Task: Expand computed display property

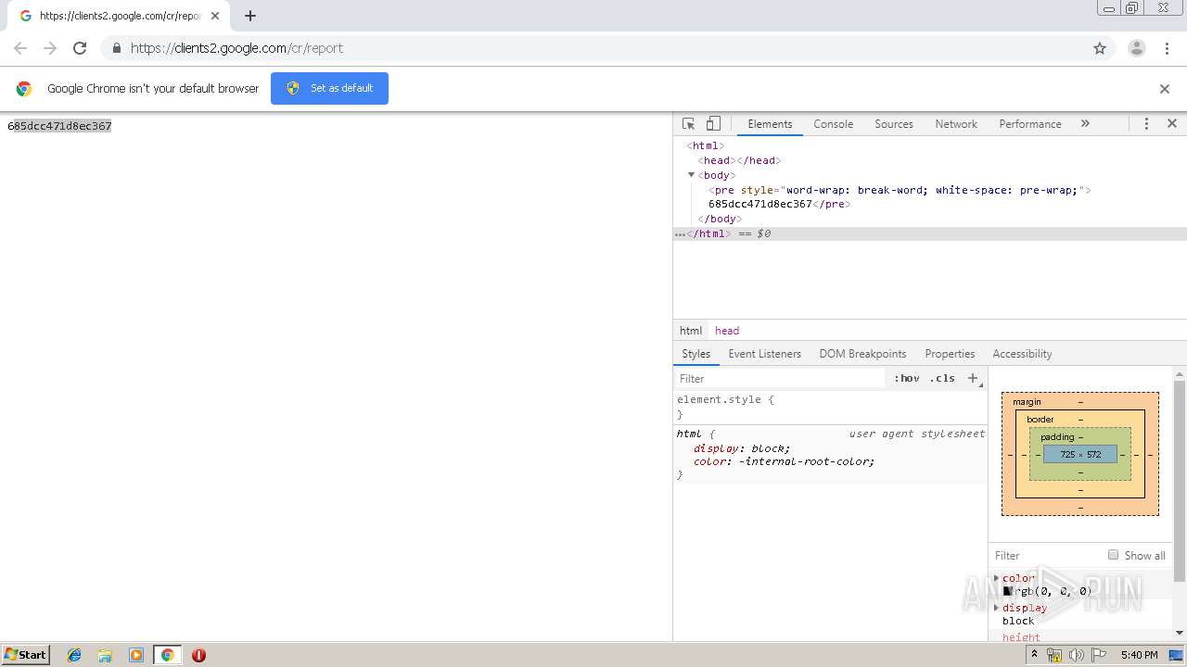Action: [x=997, y=608]
